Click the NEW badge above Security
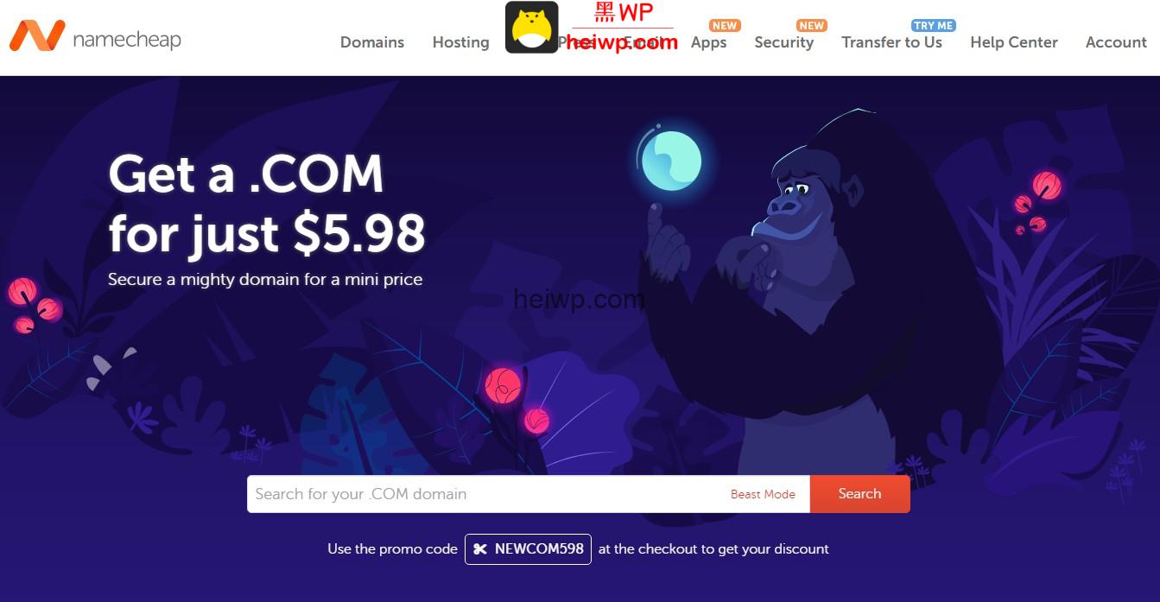The width and height of the screenshot is (1160, 602). tap(811, 25)
